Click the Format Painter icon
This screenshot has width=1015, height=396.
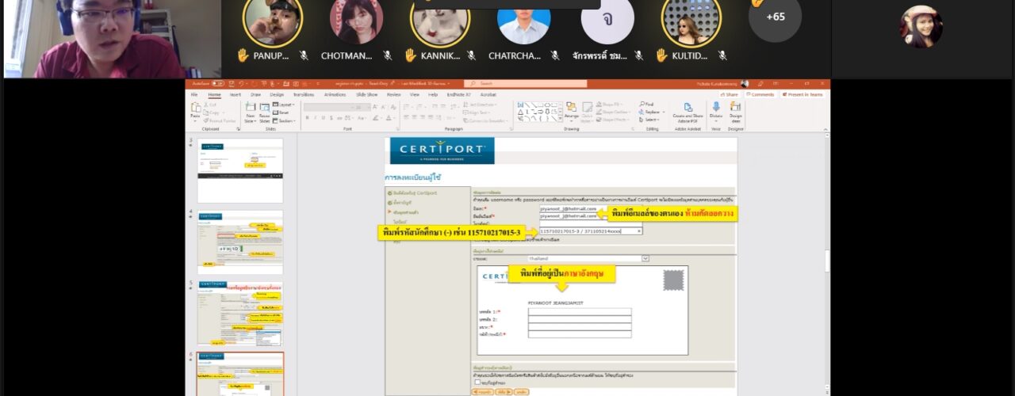pyautogui.click(x=219, y=120)
